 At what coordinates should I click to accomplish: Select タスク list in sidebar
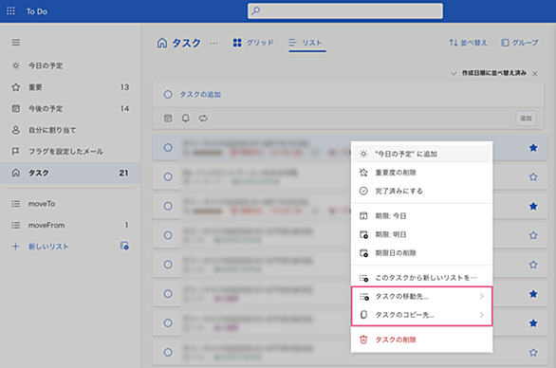[70, 173]
